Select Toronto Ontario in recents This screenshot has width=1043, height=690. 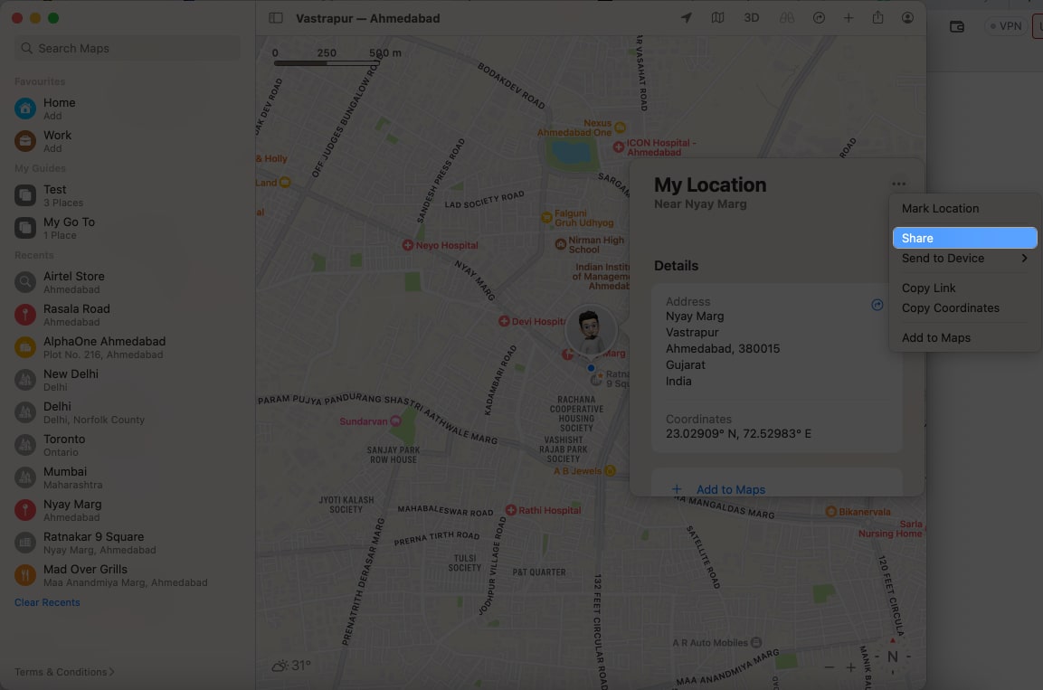tap(127, 445)
